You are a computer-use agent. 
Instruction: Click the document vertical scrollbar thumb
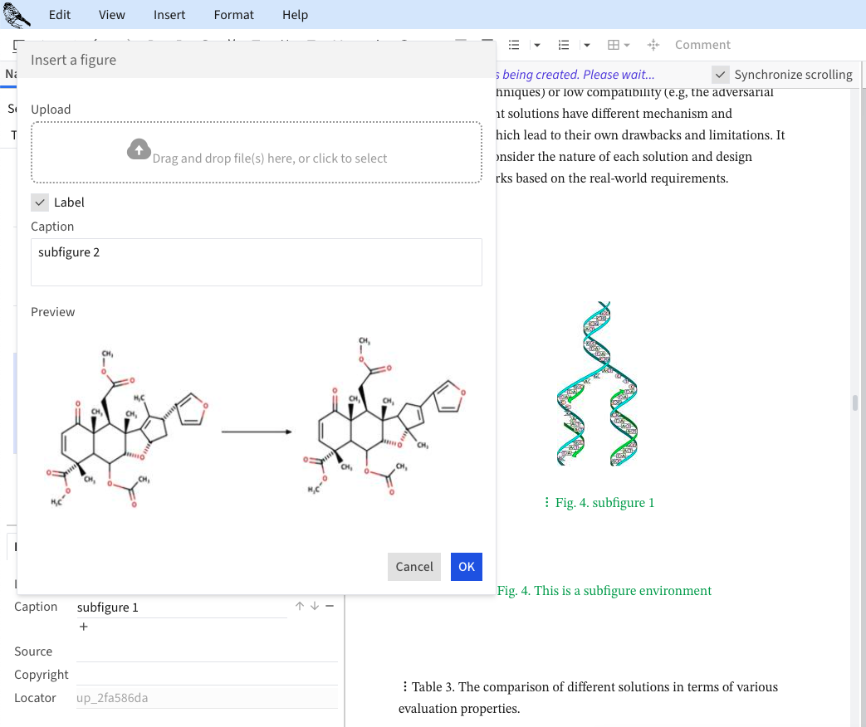(854, 403)
